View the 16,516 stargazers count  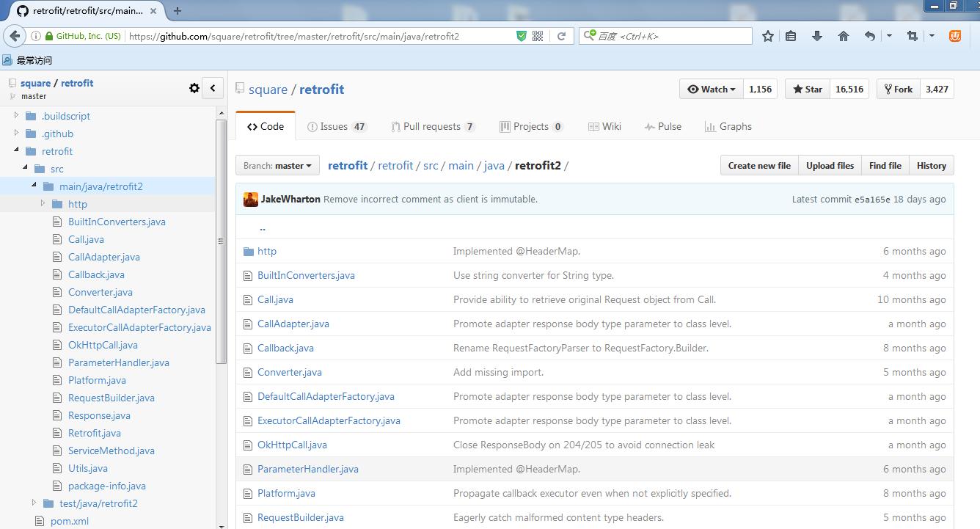pos(849,89)
